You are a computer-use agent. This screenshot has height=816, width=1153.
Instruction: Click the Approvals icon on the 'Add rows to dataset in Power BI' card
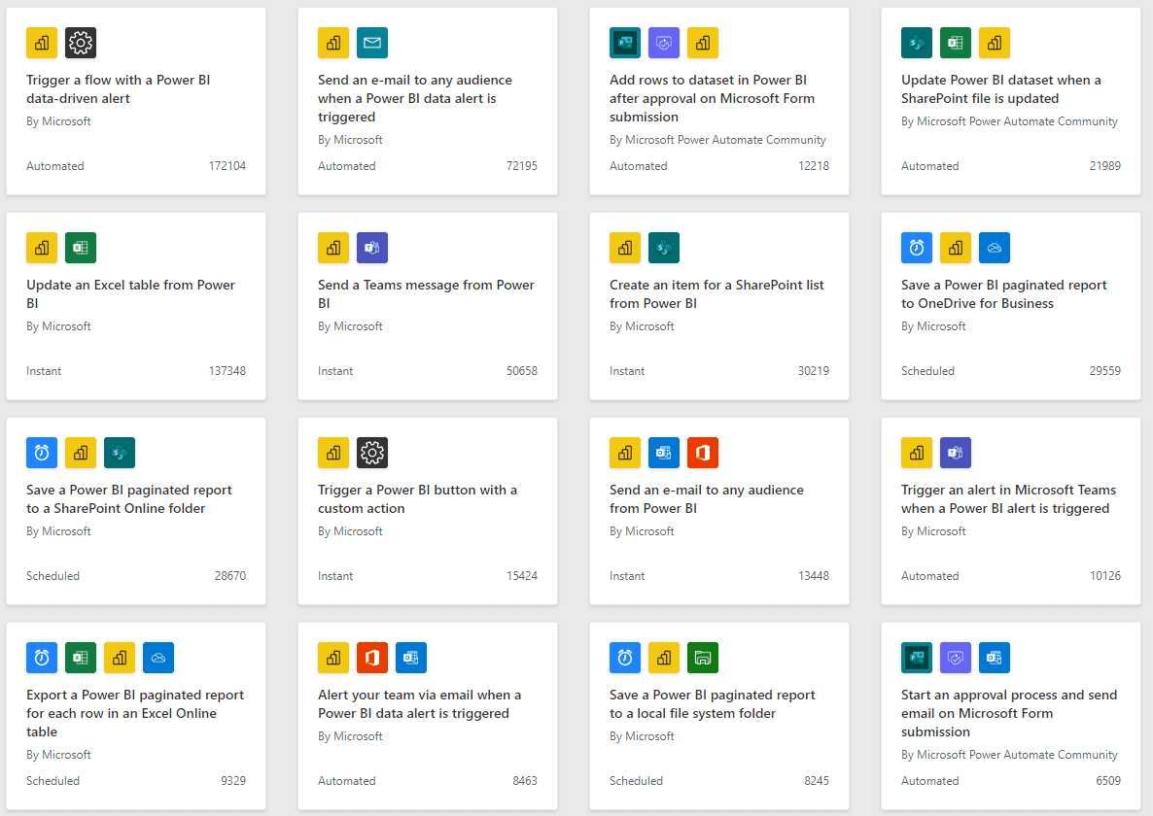(664, 43)
